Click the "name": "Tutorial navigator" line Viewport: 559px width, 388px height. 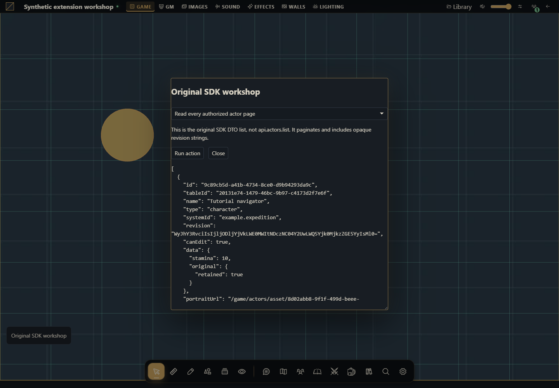point(226,201)
